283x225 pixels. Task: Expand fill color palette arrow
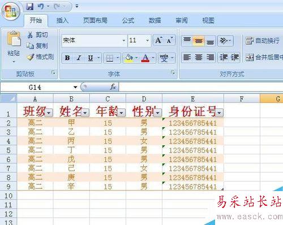(136, 58)
